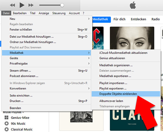The width and height of the screenshot is (163, 132).
Task: Select Playlist exportieren
Action: tap(126, 88)
